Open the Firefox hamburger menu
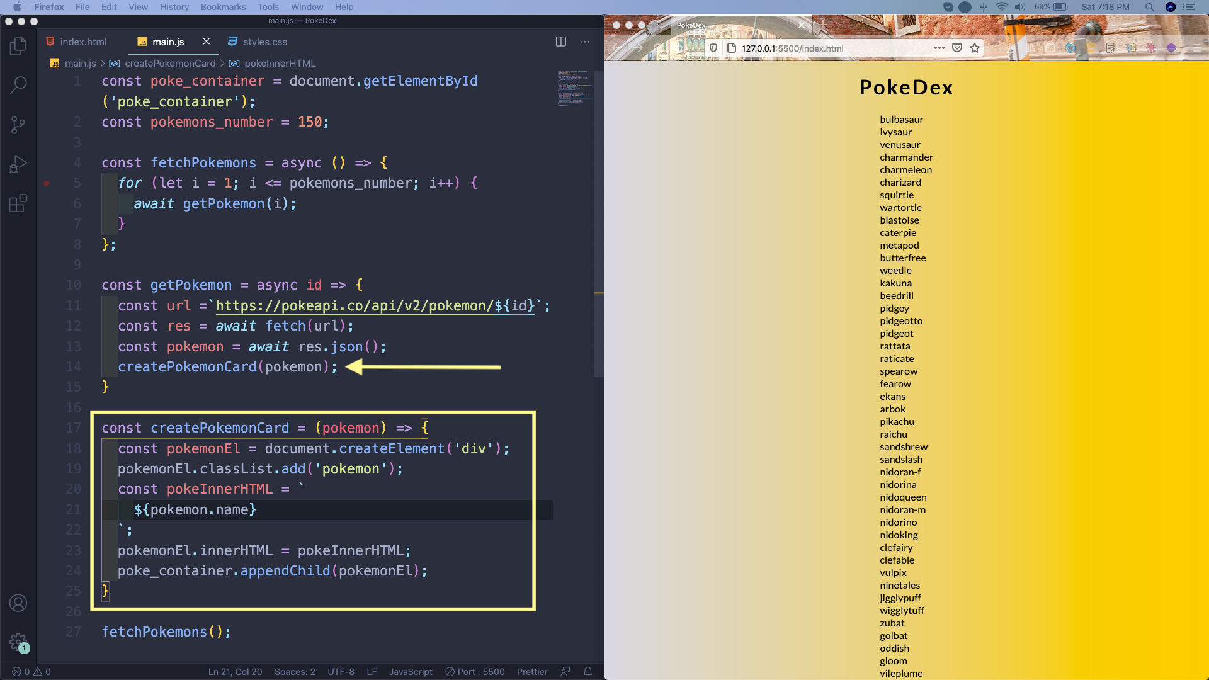The width and height of the screenshot is (1209, 680). point(1196,48)
